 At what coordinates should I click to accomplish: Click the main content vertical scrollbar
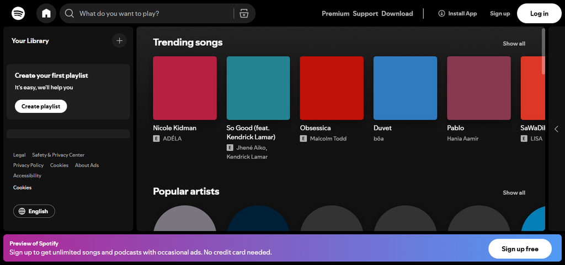(543, 51)
